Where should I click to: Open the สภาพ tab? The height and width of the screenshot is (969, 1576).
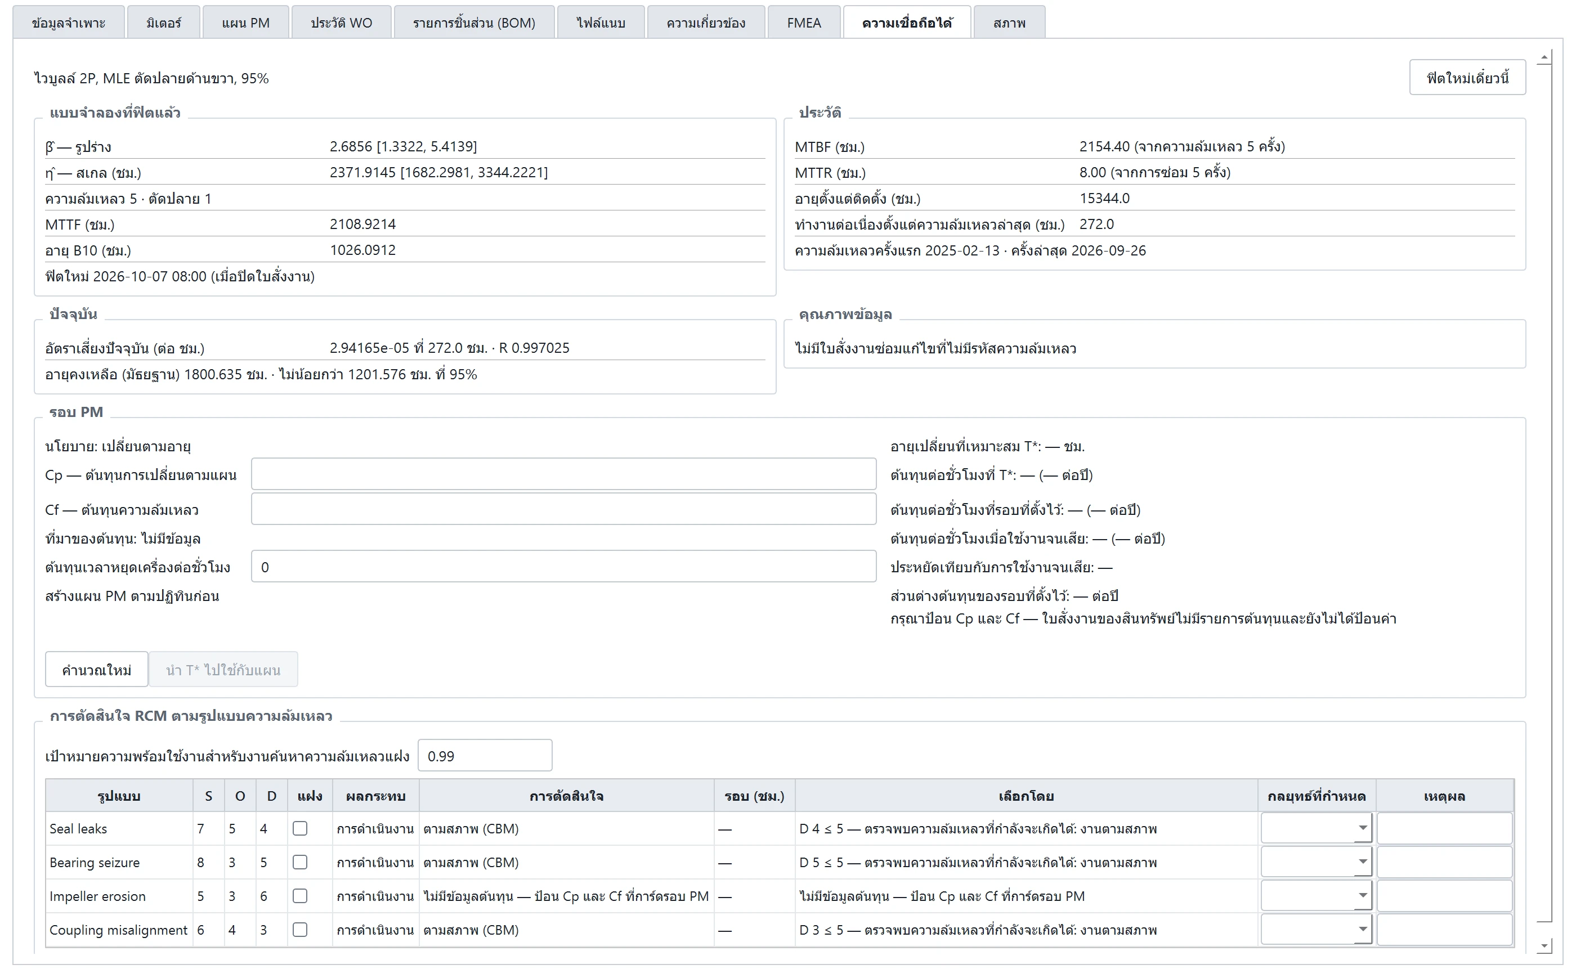pyautogui.click(x=1009, y=23)
